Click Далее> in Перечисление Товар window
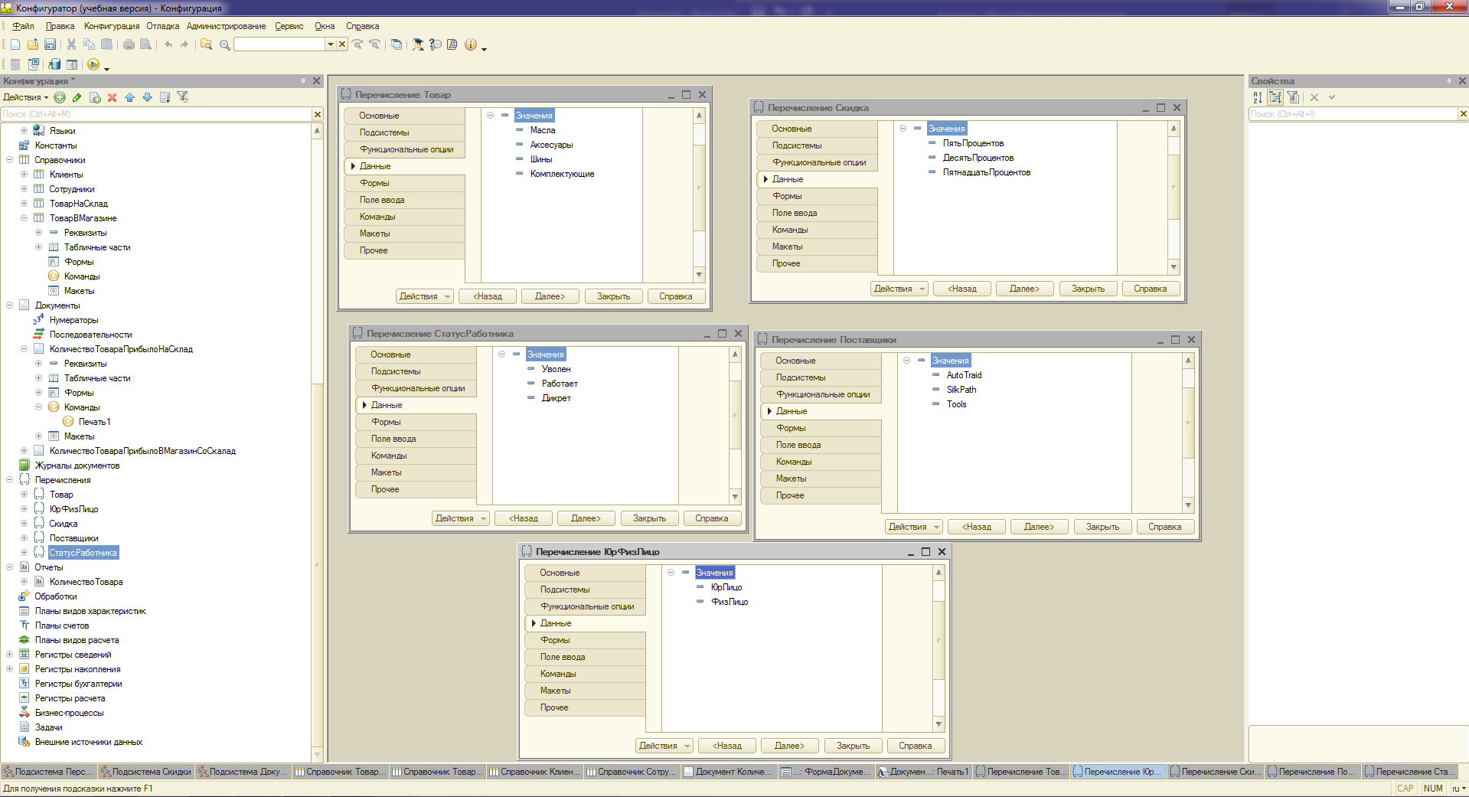This screenshot has width=1469, height=797. click(550, 296)
